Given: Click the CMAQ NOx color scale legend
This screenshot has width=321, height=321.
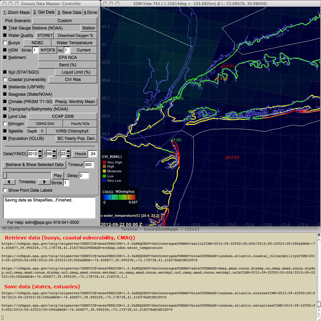Looking at the screenshot, I should [x=119, y=197].
